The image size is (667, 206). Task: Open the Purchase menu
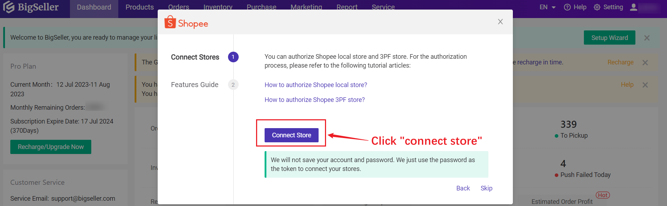[261, 7]
